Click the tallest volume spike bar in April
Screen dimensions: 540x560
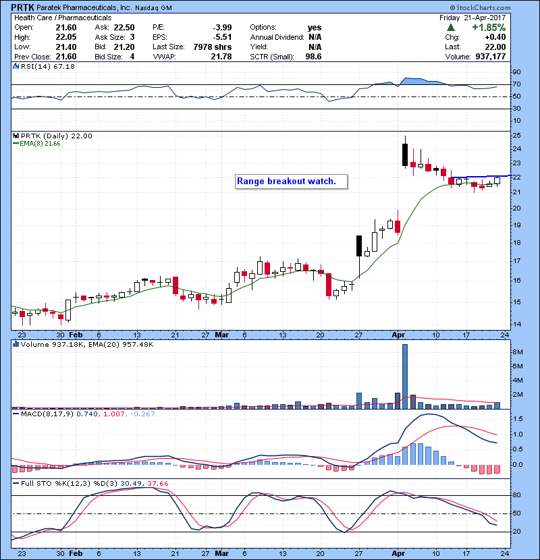click(x=405, y=376)
